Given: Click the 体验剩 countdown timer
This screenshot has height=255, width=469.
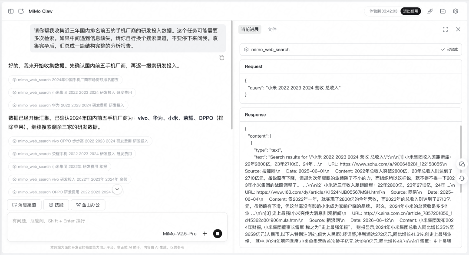Looking at the screenshot, I should click(x=383, y=11).
